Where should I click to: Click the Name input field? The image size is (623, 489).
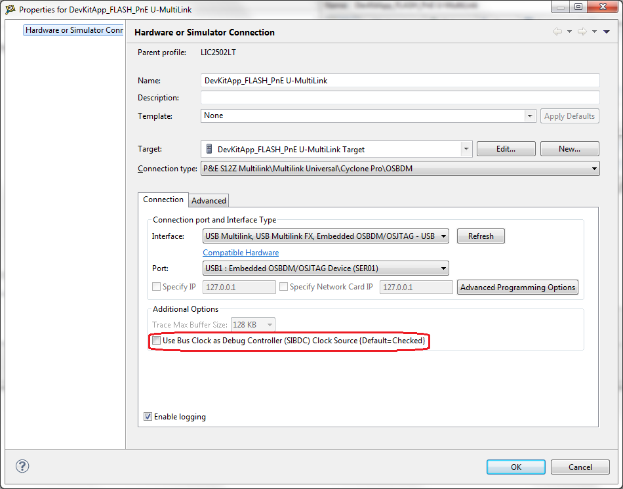point(400,80)
